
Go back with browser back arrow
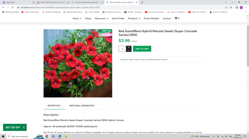coord(3,7)
